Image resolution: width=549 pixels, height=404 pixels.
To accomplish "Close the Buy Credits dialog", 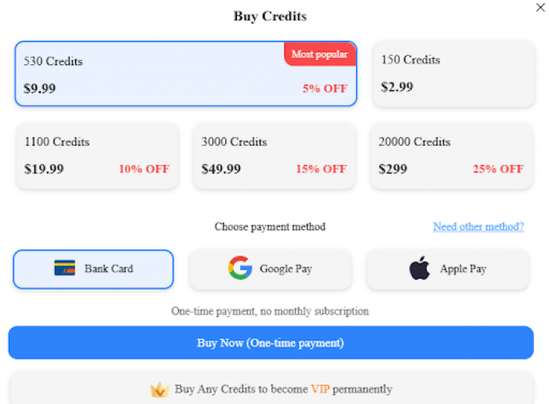I will 540,7.
